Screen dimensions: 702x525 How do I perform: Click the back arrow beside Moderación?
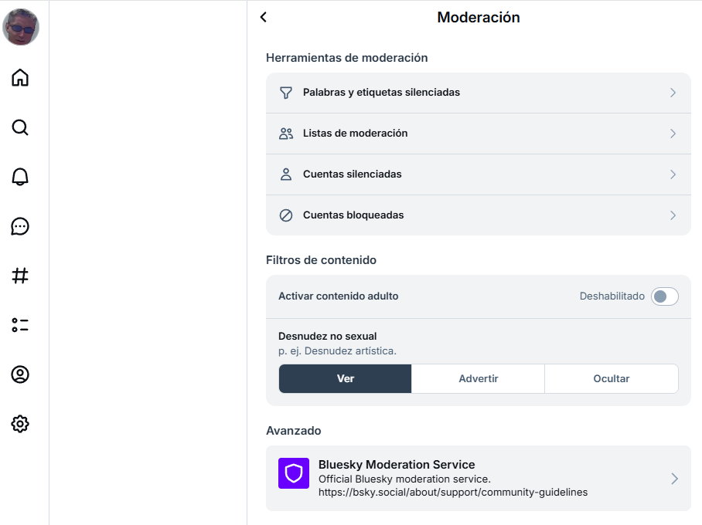click(x=264, y=17)
